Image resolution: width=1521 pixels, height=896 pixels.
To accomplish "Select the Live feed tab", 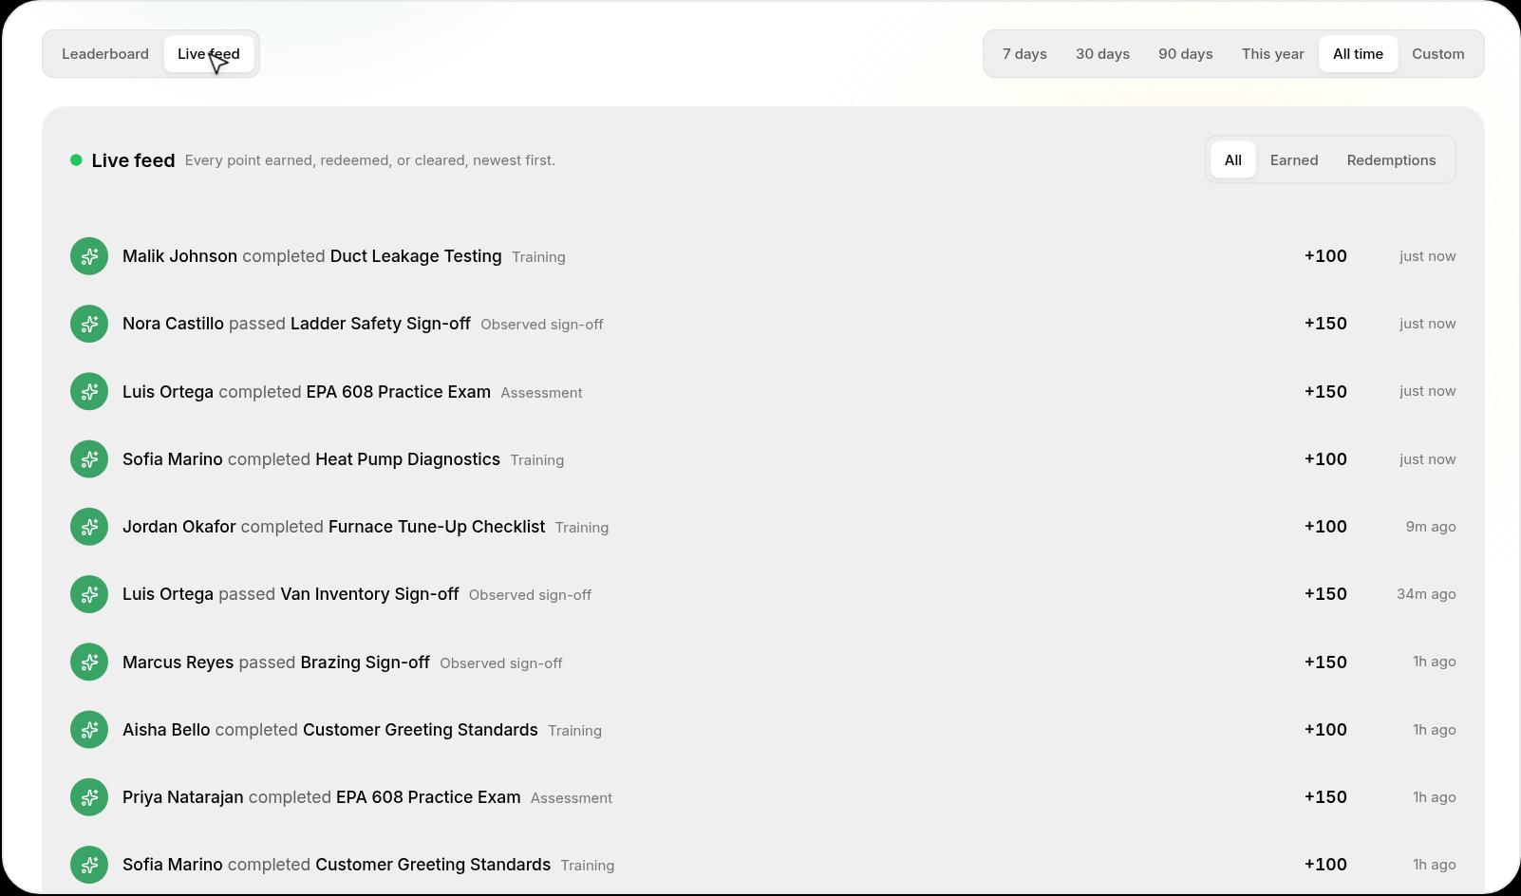I will click(209, 54).
